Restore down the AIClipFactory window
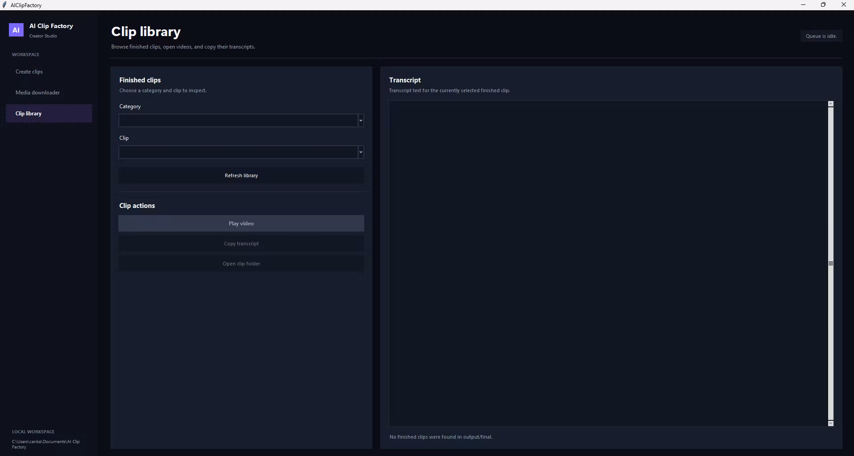854x456 pixels. (823, 5)
